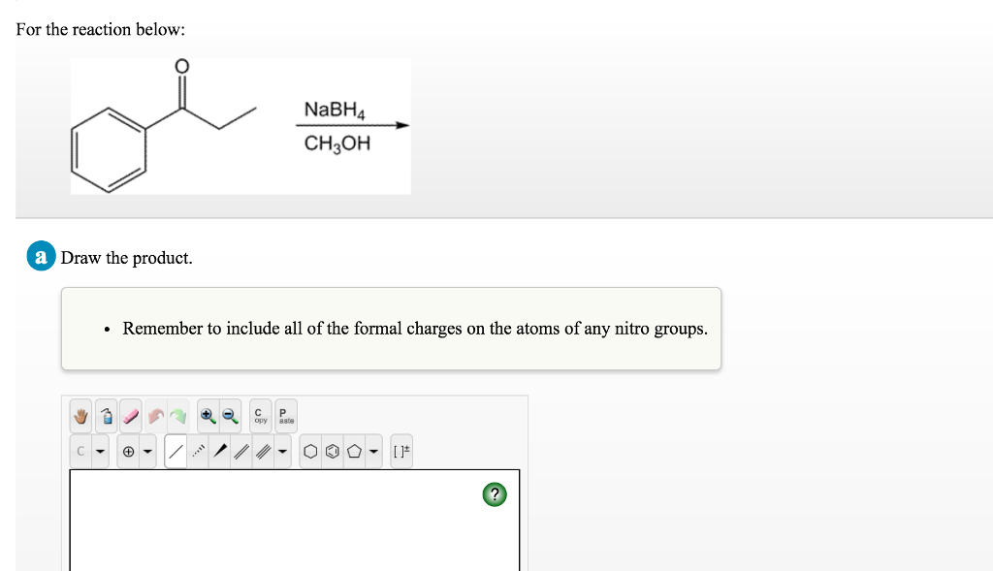The width and height of the screenshot is (993, 571).
Task: Insert a cyclohexane ring template
Action: (309, 451)
